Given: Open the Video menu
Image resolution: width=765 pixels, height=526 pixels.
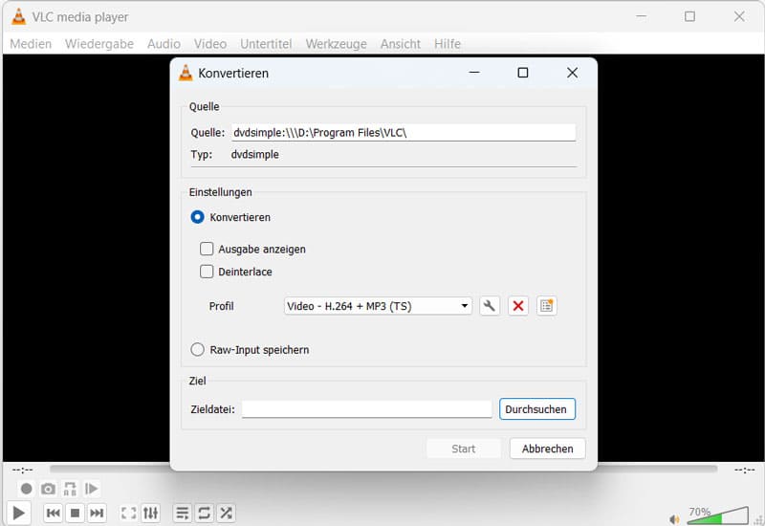Looking at the screenshot, I should pos(210,44).
